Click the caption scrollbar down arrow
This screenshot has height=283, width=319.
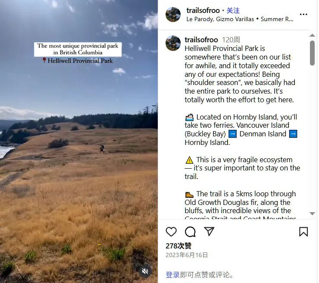pyautogui.click(x=312, y=214)
